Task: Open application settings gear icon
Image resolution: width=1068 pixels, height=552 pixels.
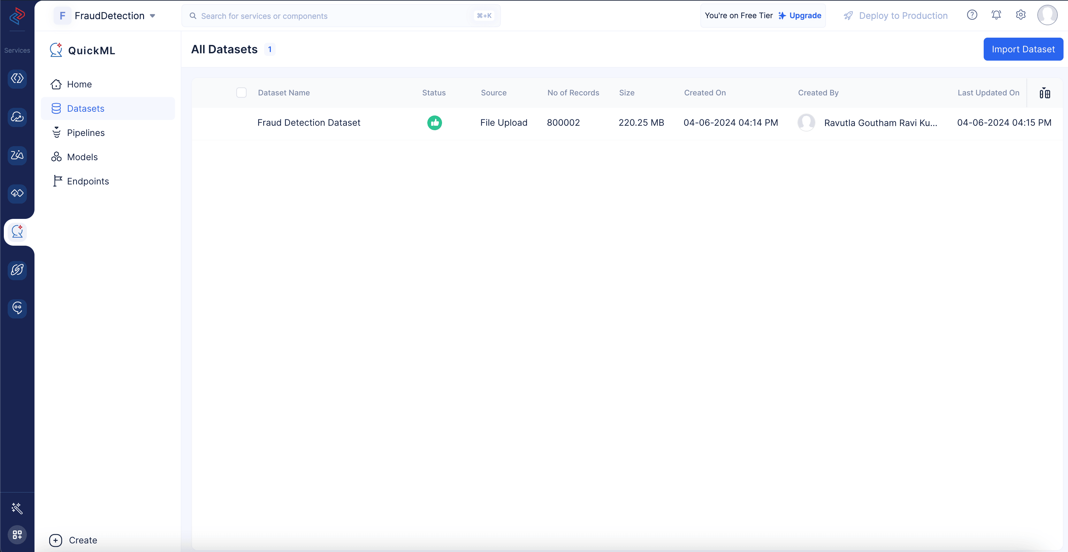Action: pyautogui.click(x=1020, y=15)
